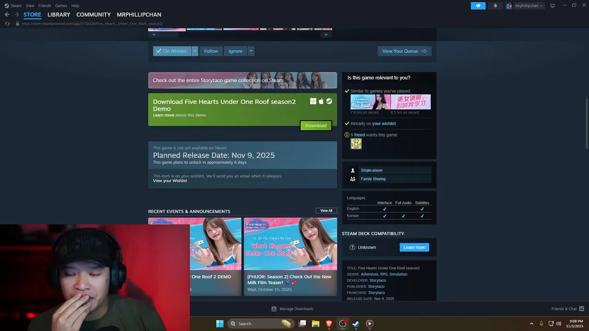Open File Explorer from the taskbar
Image resolution: width=589 pixels, height=331 pixels.
pos(316,324)
